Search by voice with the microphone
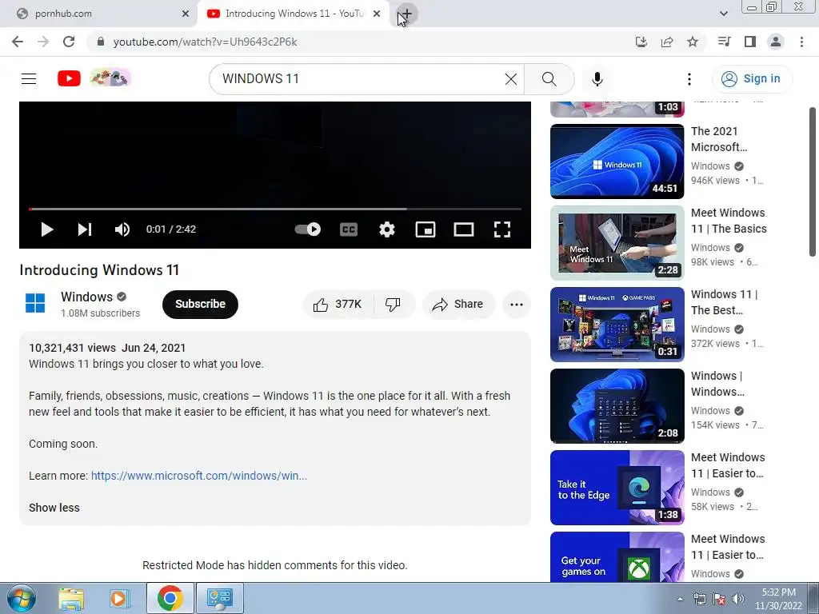Image resolution: width=819 pixels, height=614 pixels. pos(597,79)
